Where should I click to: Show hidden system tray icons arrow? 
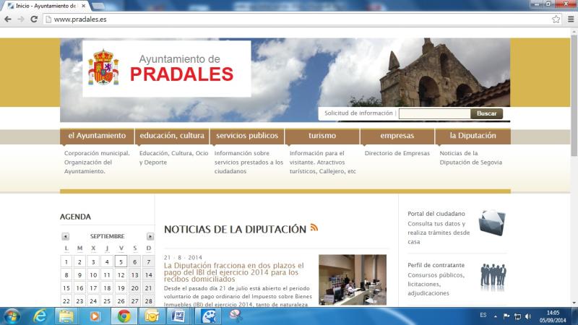tap(496, 316)
